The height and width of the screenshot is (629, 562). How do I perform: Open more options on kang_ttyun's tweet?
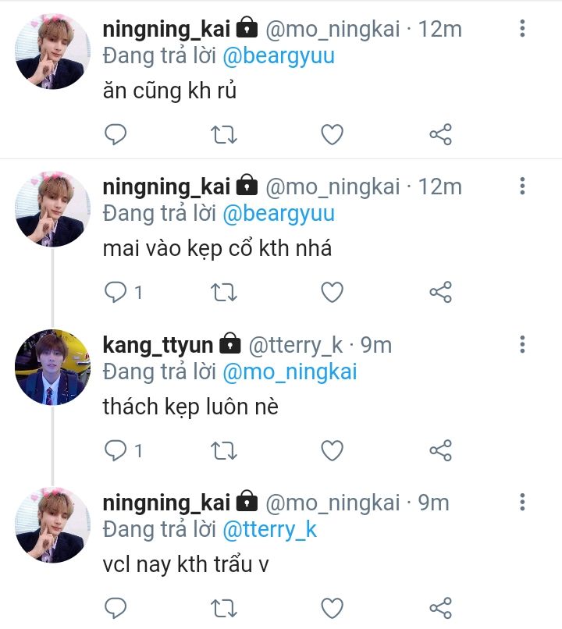point(522,344)
